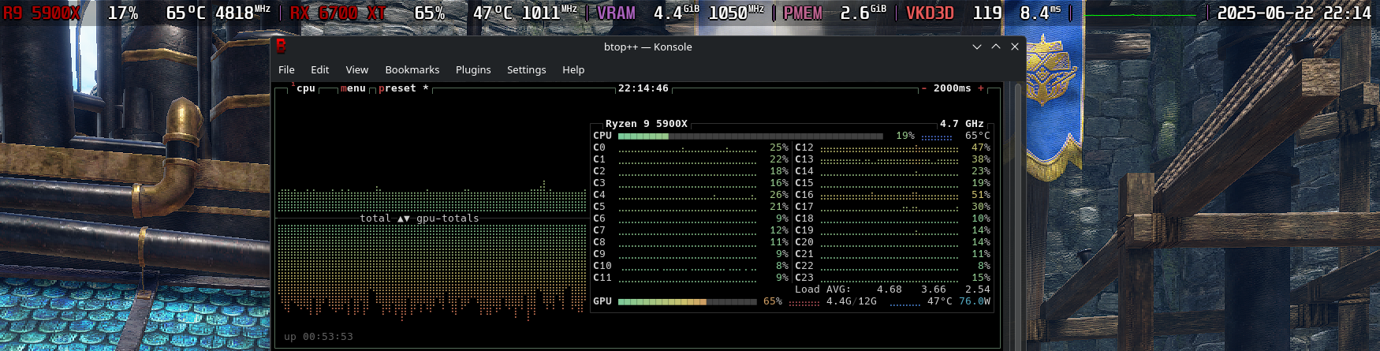The height and width of the screenshot is (351, 1380).
Task: Minimize the Konsole window
Action: tap(977, 47)
